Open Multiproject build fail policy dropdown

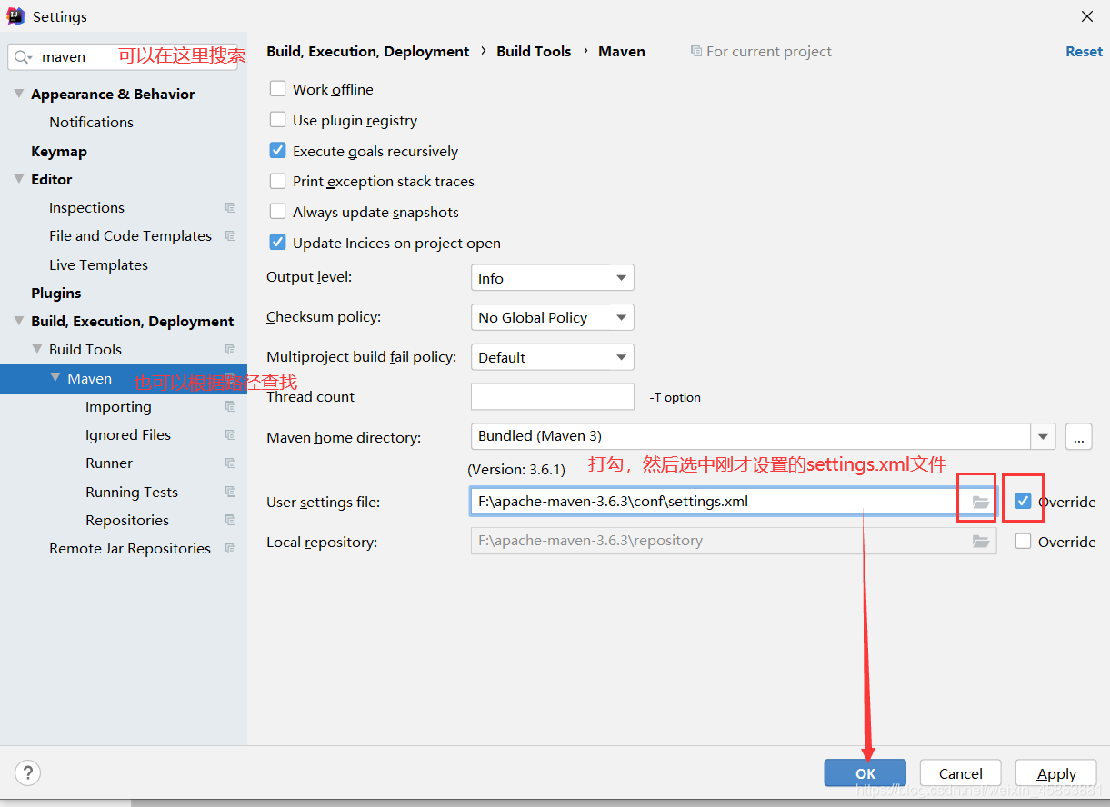[552, 357]
